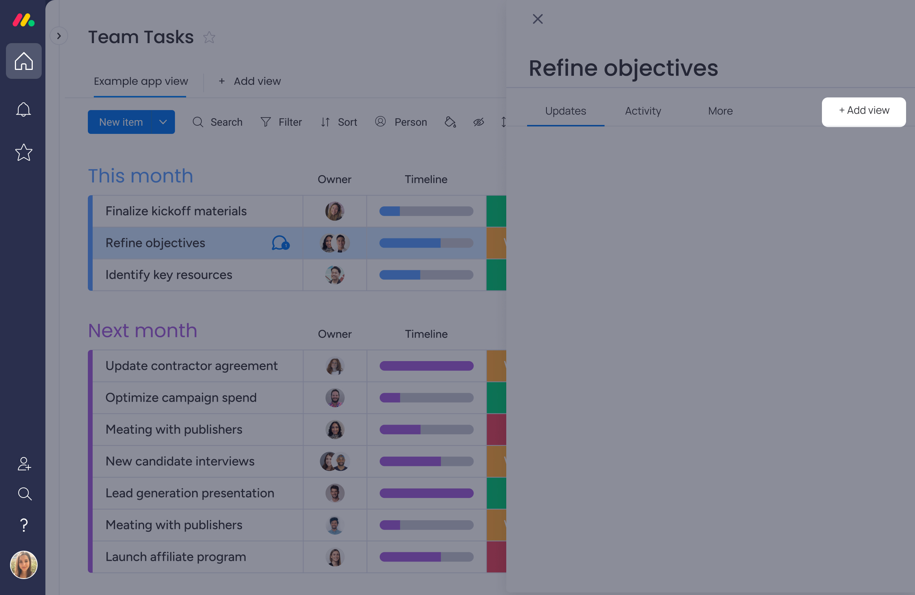Expand the collapsed side navigation chevron
Image resolution: width=915 pixels, height=595 pixels.
[59, 36]
